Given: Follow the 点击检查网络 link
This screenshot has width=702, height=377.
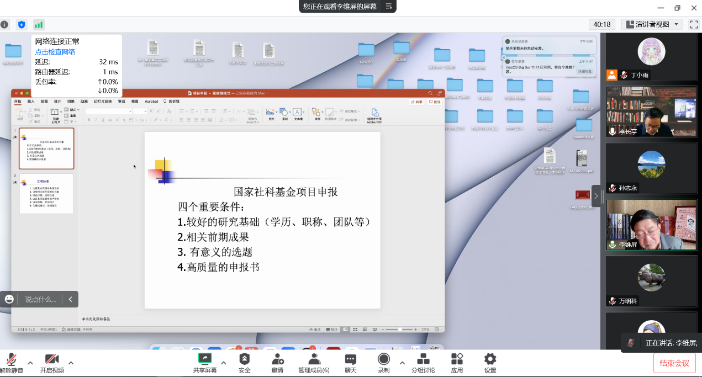Looking at the screenshot, I should click(x=55, y=52).
